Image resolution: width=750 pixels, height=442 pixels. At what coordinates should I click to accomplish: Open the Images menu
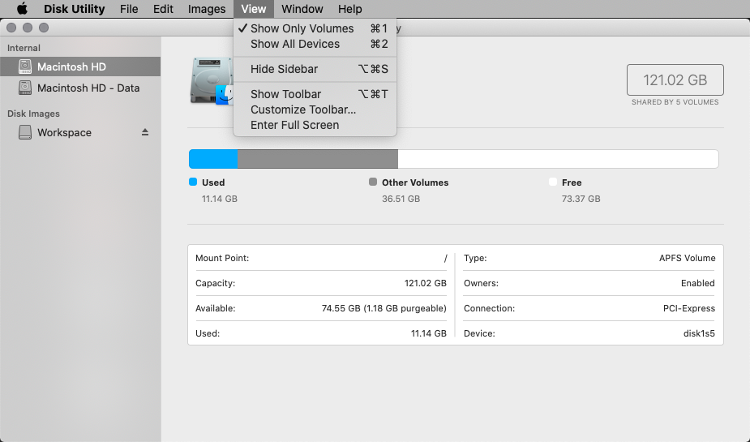207,9
